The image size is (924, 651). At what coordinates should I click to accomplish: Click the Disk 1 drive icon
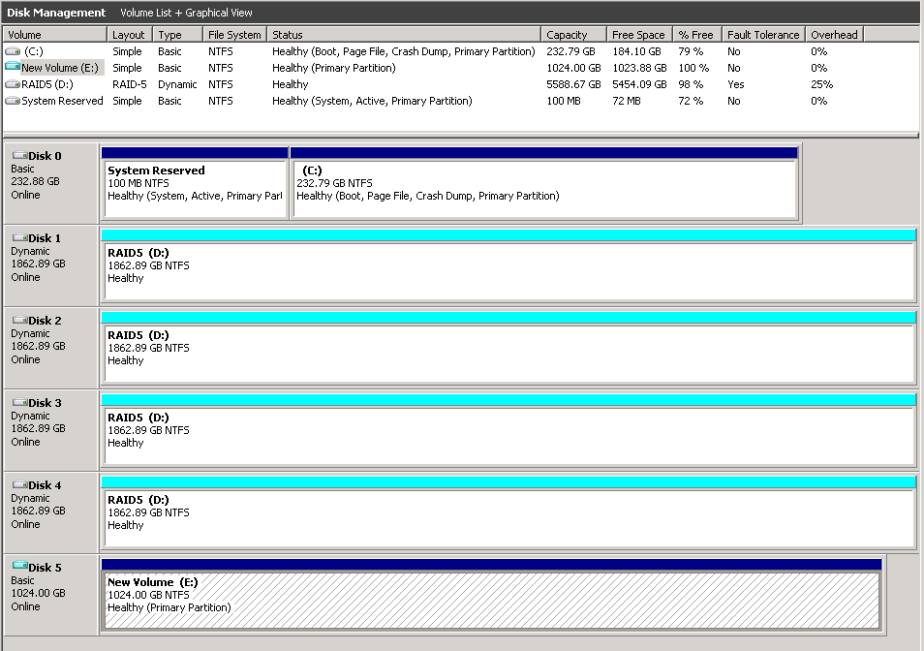pyautogui.click(x=19, y=238)
